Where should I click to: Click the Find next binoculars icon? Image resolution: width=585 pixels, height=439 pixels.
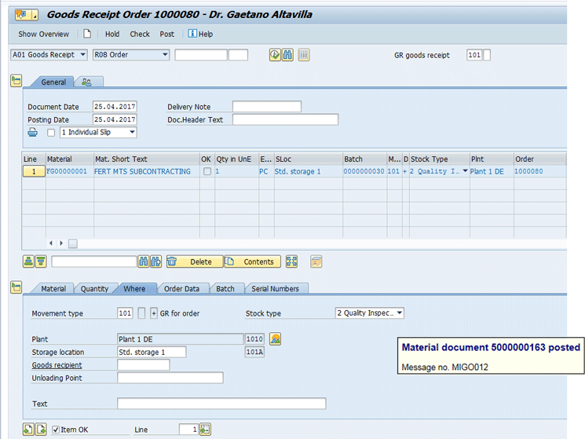156,262
